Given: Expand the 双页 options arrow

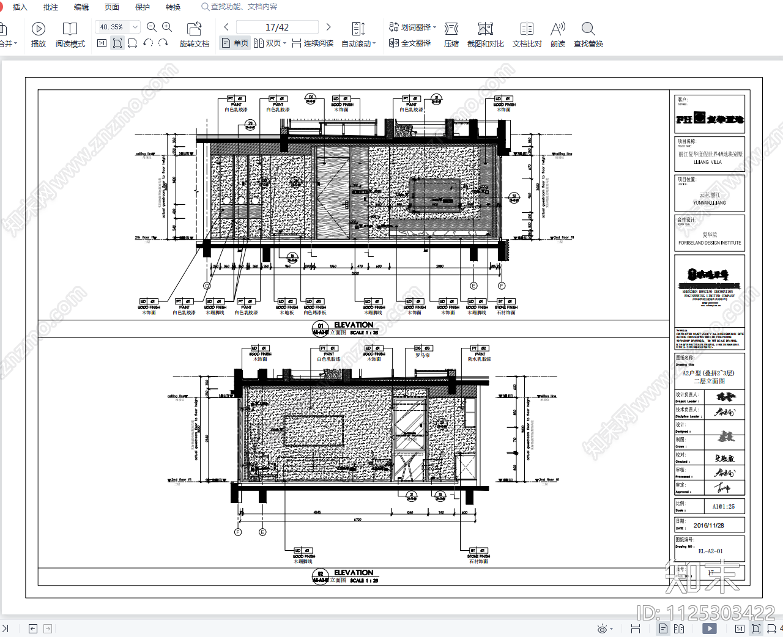Looking at the screenshot, I should point(285,43).
